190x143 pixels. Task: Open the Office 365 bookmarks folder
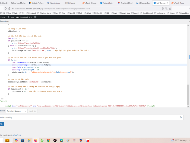[97, 13]
